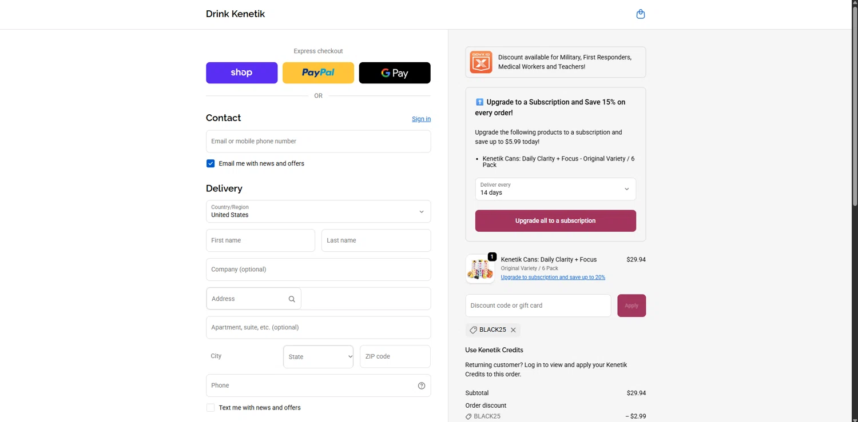The width and height of the screenshot is (858, 422).
Task: Check Text me with news and offers
Action: (x=210, y=408)
